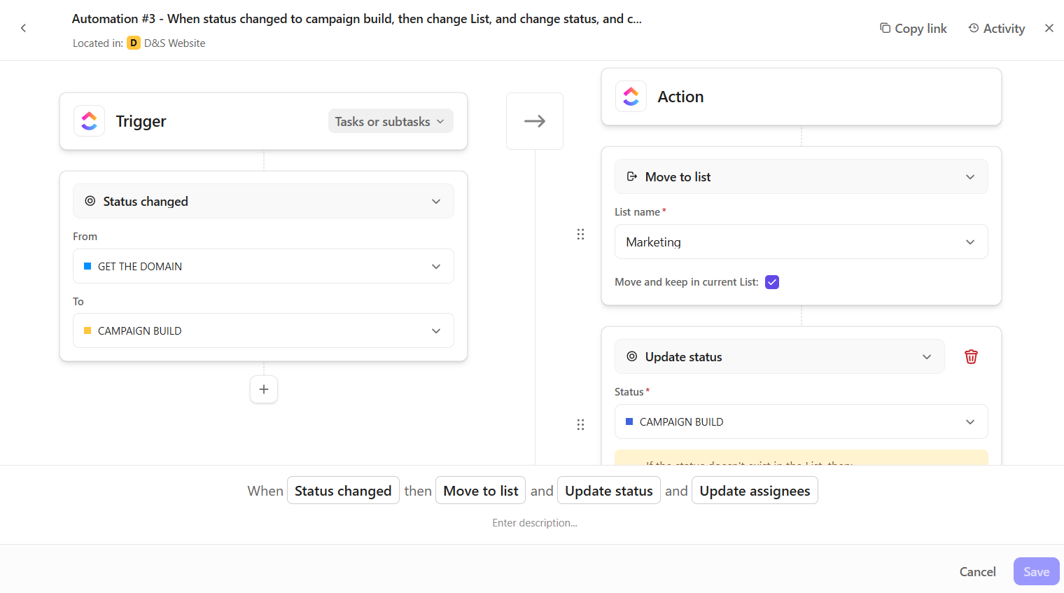
Task: Grab the drag handle beside Update status
Action: pyautogui.click(x=580, y=425)
